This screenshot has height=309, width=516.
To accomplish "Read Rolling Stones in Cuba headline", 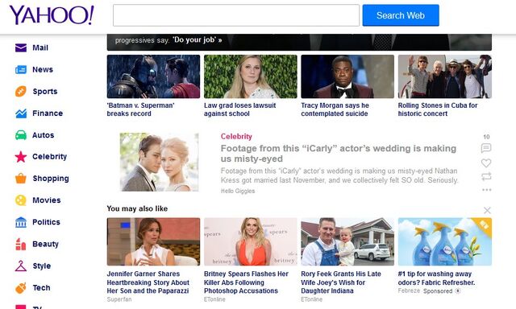I will click(438, 109).
